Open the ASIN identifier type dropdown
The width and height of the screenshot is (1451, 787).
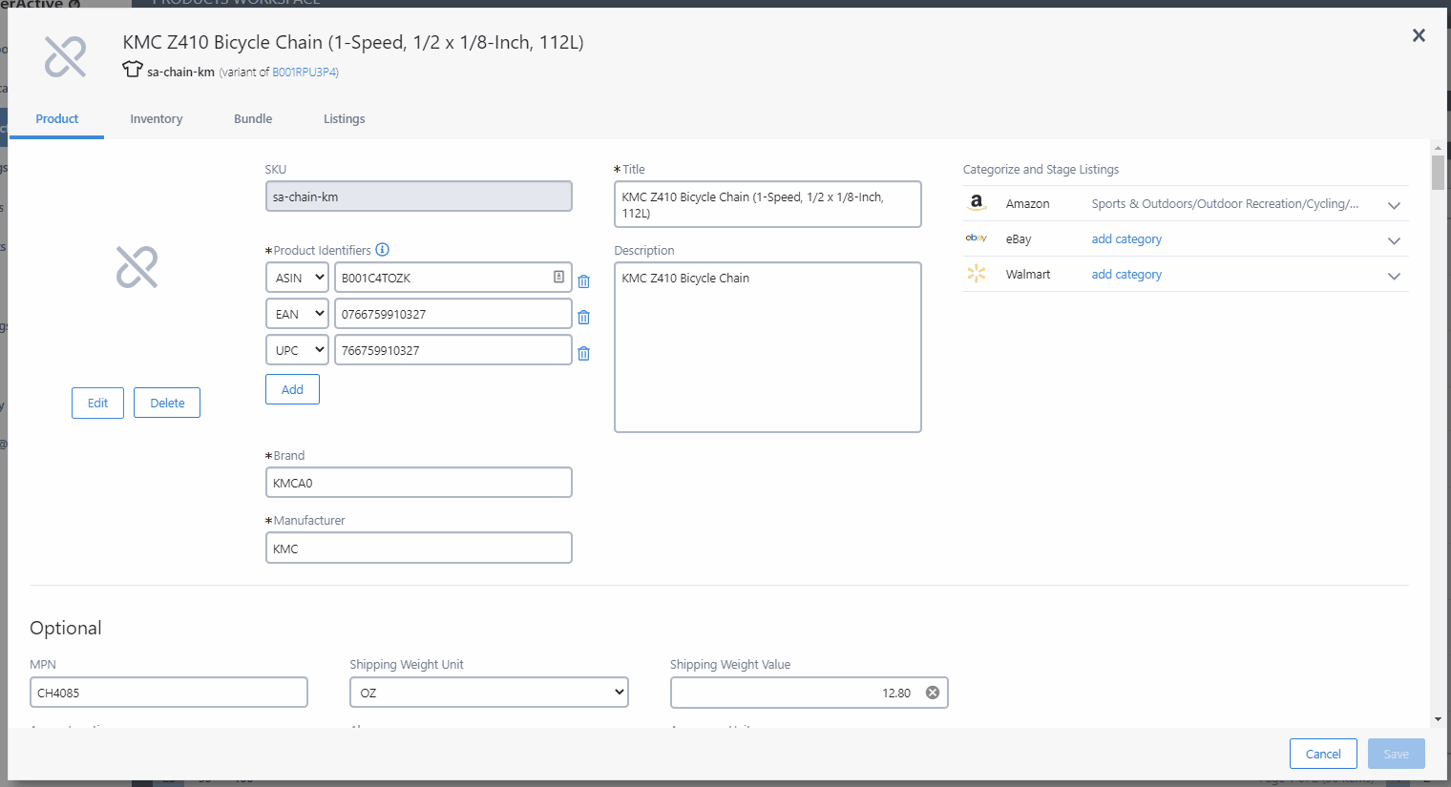[x=297, y=278]
